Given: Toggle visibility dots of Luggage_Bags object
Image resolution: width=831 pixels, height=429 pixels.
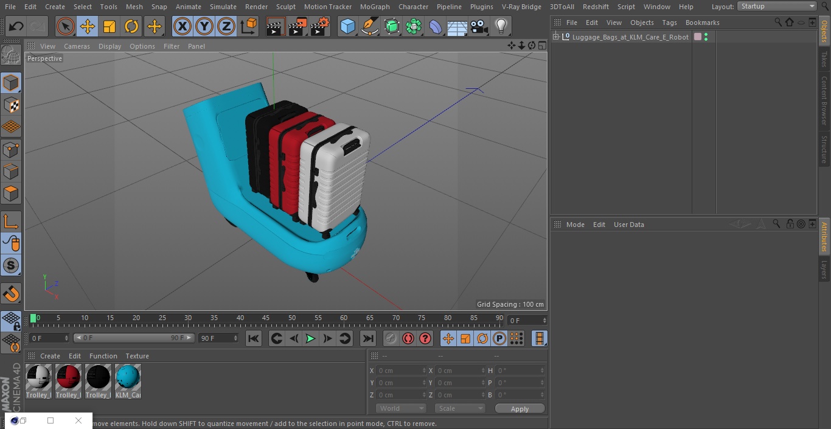Looking at the screenshot, I should coord(706,37).
